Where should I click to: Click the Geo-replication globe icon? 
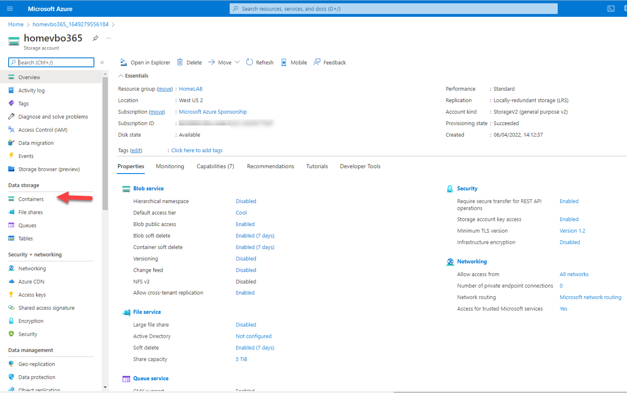(11, 364)
